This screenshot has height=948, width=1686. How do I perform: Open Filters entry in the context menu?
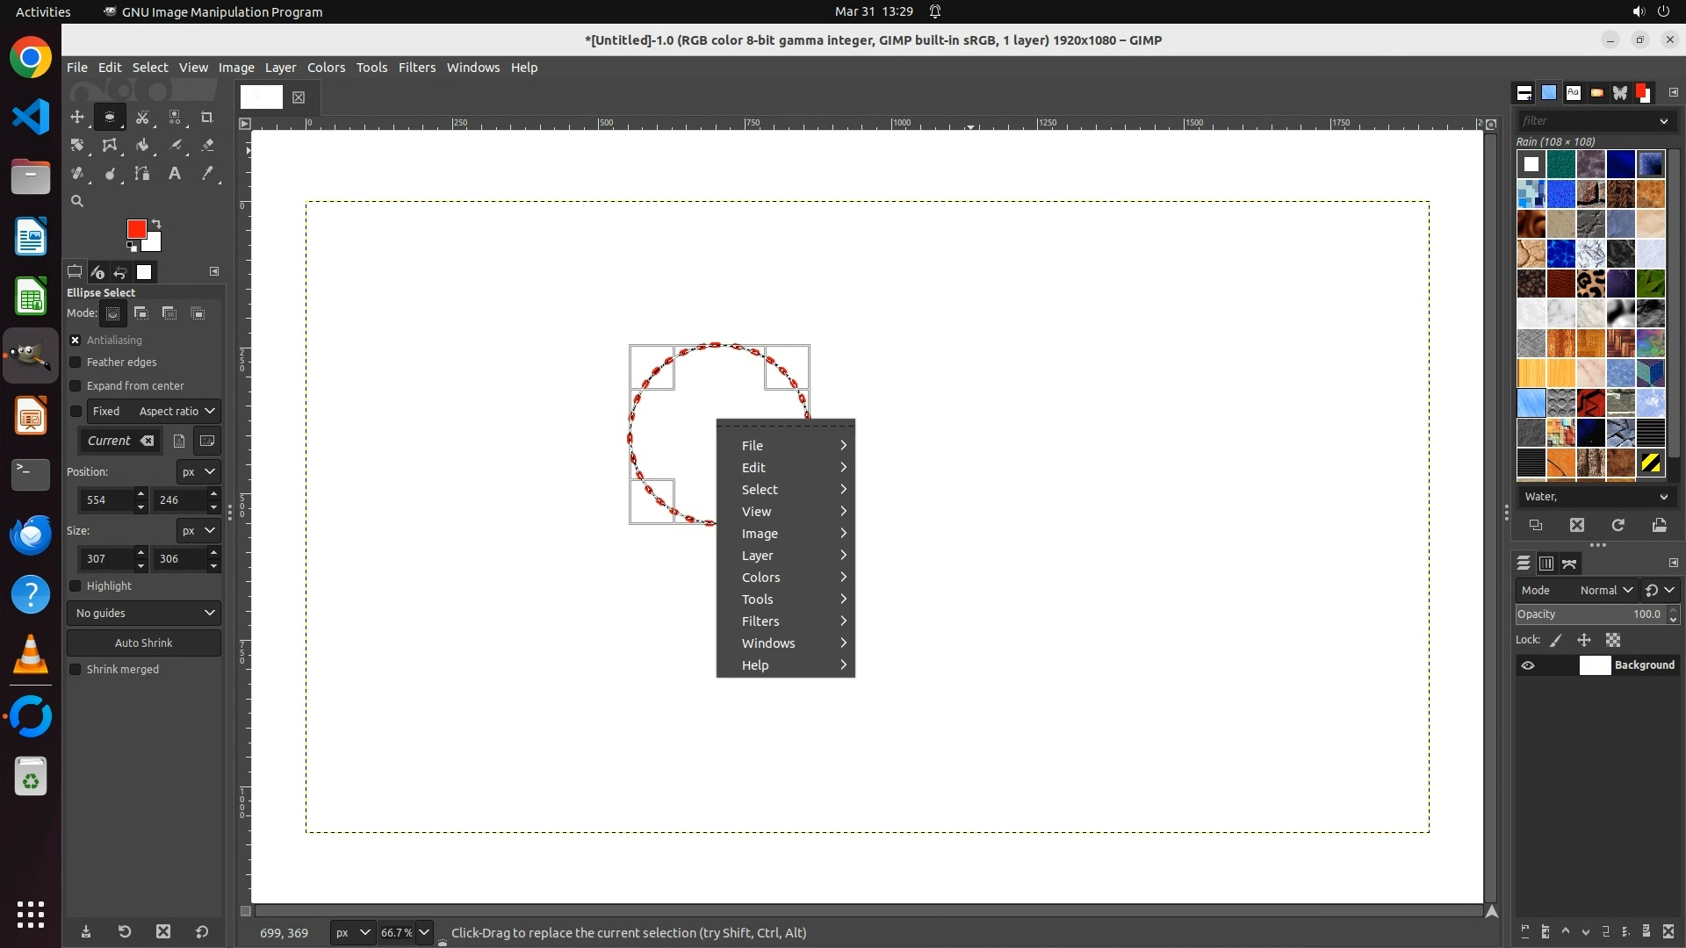(x=760, y=621)
